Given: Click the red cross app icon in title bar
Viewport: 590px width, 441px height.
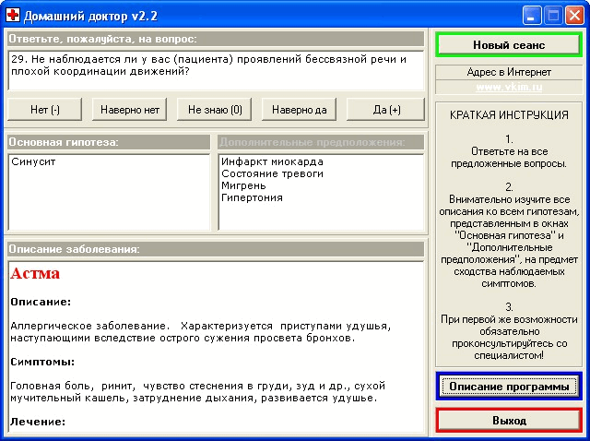Looking at the screenshot, I should pos(13,16).
